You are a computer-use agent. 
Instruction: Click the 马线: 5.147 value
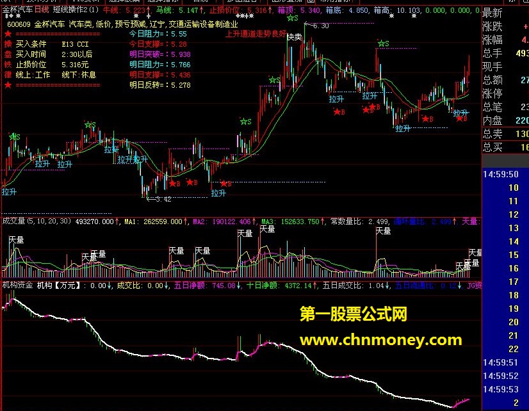179,10
